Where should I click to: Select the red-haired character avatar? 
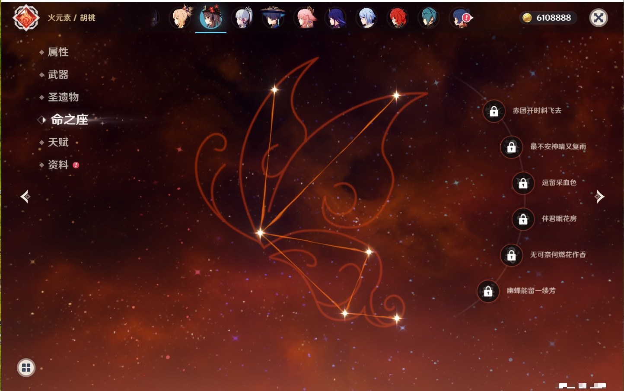click(x=398, y=18)
